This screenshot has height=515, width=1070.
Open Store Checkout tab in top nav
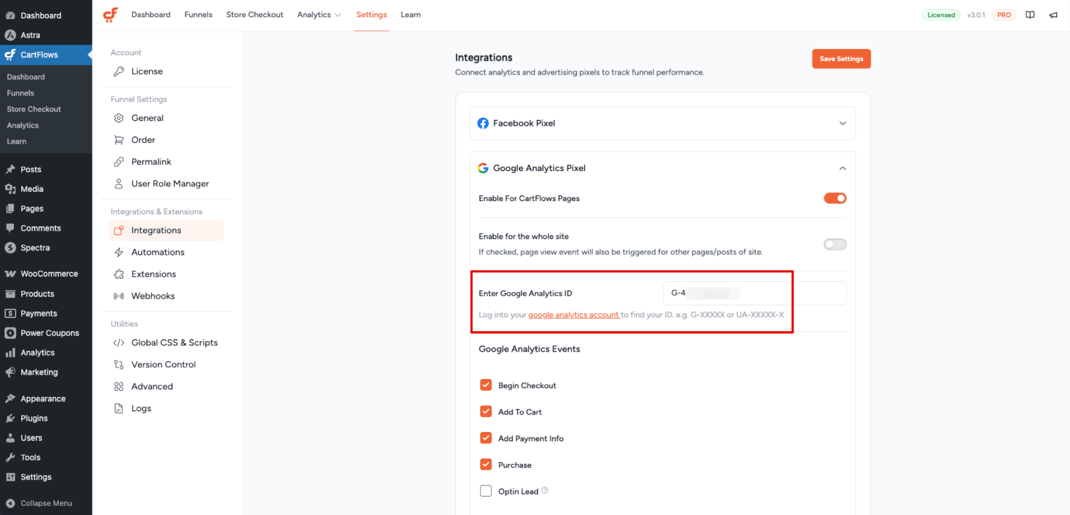(x=255, y=15)
